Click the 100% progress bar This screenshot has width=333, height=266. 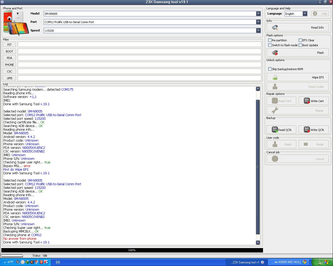point(132,250)
